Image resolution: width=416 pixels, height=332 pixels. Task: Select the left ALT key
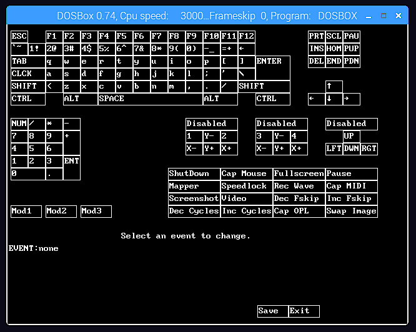[x=81, y=99]
